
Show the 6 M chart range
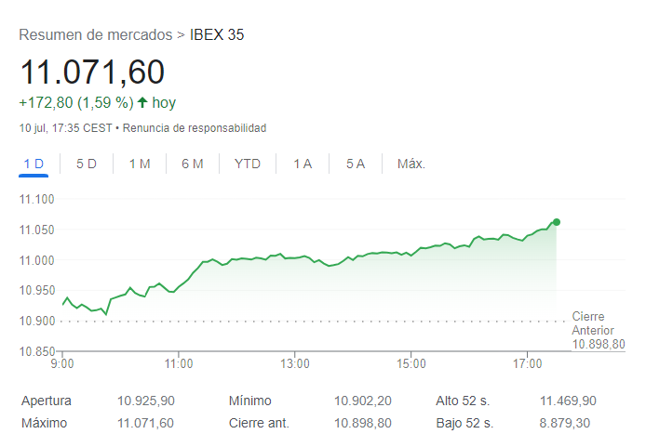193,164
